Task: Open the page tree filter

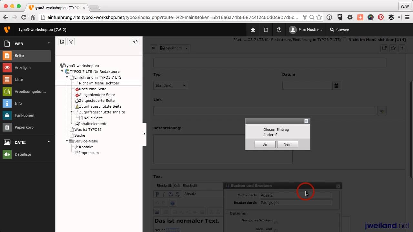Action: [71, 42]
